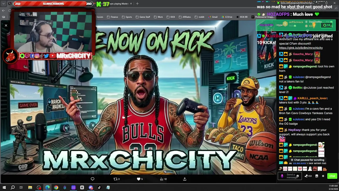
Task: Open chat settings gear icon
Action: [323, 176]
